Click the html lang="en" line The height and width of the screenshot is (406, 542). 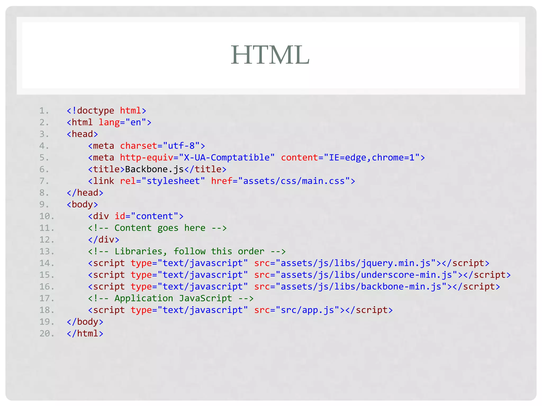click(x=109, y=122)
